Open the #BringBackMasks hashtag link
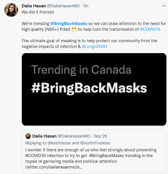 pos(69,24)
